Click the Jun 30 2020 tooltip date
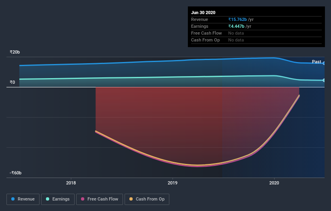Image resolution: width=331 pixels, height=211 pixels. 203,12
